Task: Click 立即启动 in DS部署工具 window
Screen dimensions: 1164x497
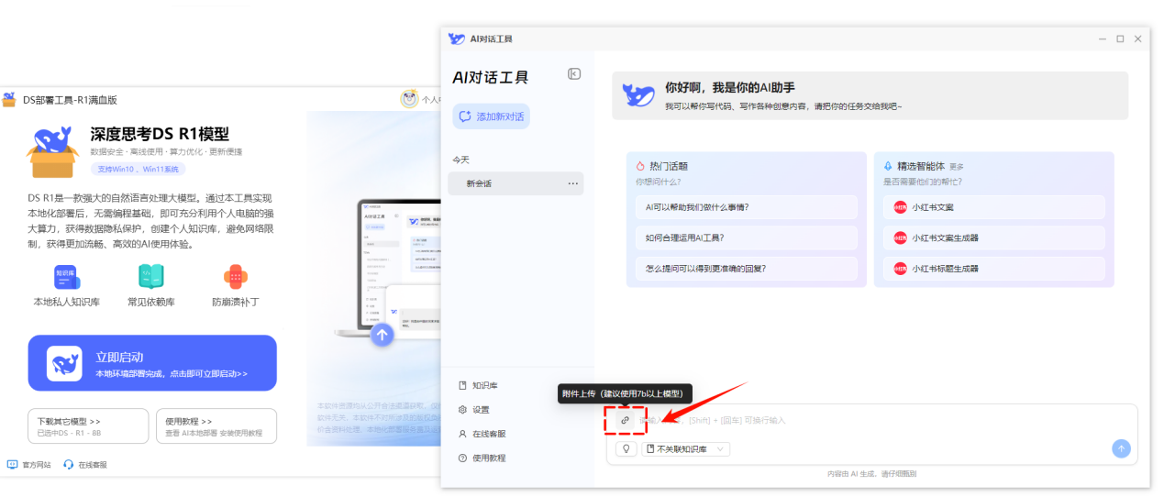Action: (152, 363)
